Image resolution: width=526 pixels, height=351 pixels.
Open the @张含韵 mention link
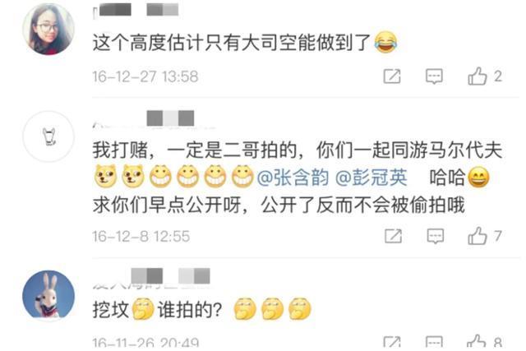(293, 178)
